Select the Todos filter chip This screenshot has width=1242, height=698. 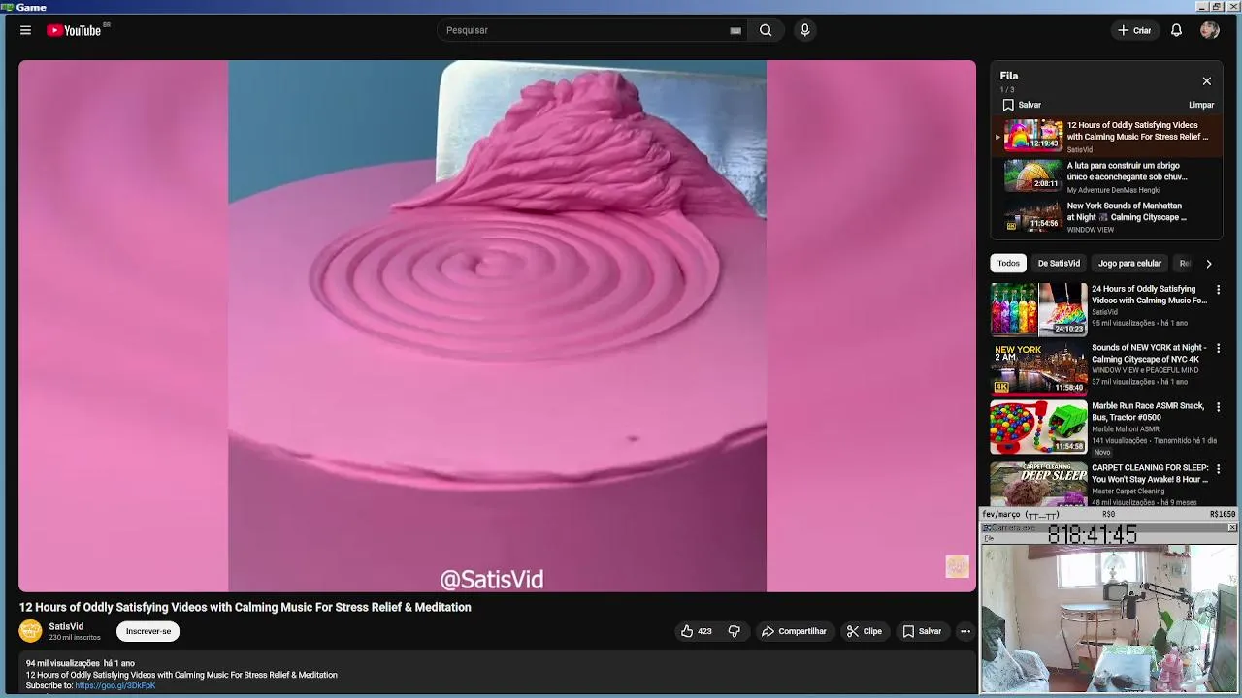1008,264
